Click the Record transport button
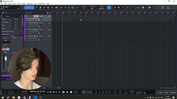This screenshot has width=177, height=99. coord(71,92)
